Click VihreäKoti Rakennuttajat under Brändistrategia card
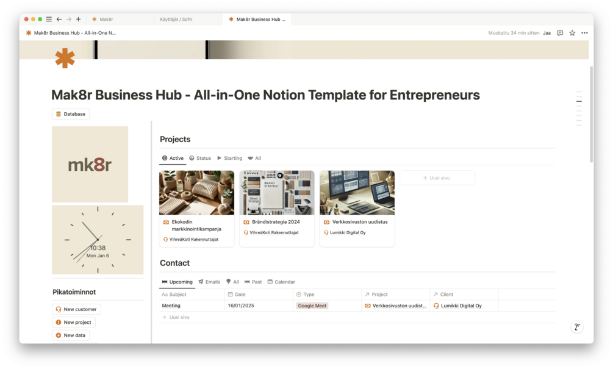 [271, 232]
